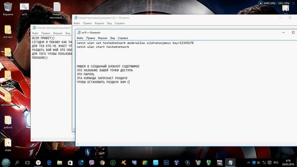297x167 pixels.
Task: Click the line starting 'netsh wlan set hostednetwork'
Action: 135,43
